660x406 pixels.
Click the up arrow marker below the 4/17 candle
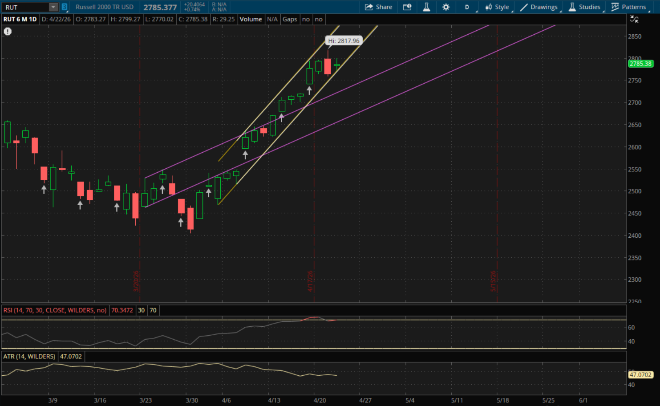(x=309, y=90)
